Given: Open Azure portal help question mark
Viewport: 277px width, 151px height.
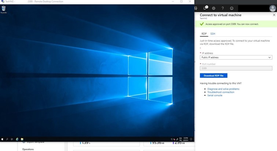Looking at the screenshot, I should (x=223, y=8).
